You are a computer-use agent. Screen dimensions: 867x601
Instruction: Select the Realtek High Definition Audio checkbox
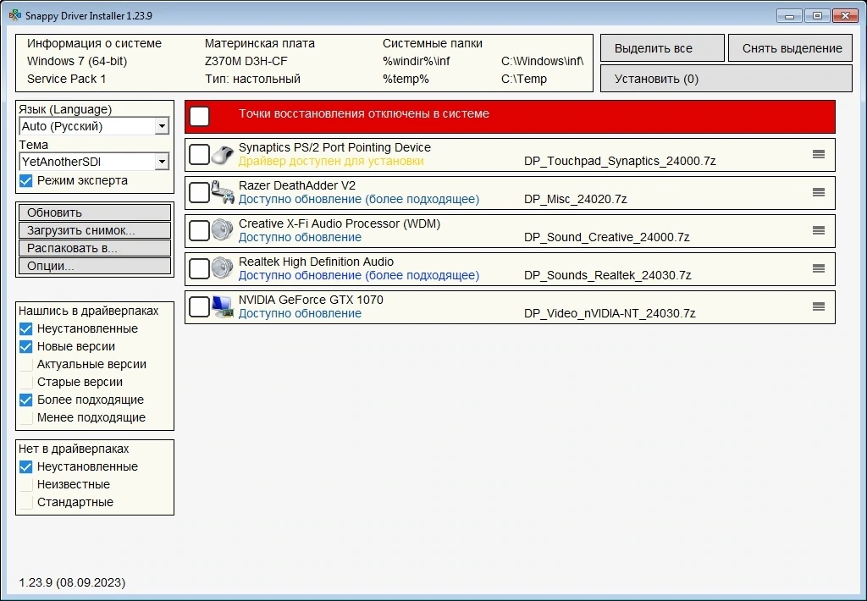click(199, 269)
